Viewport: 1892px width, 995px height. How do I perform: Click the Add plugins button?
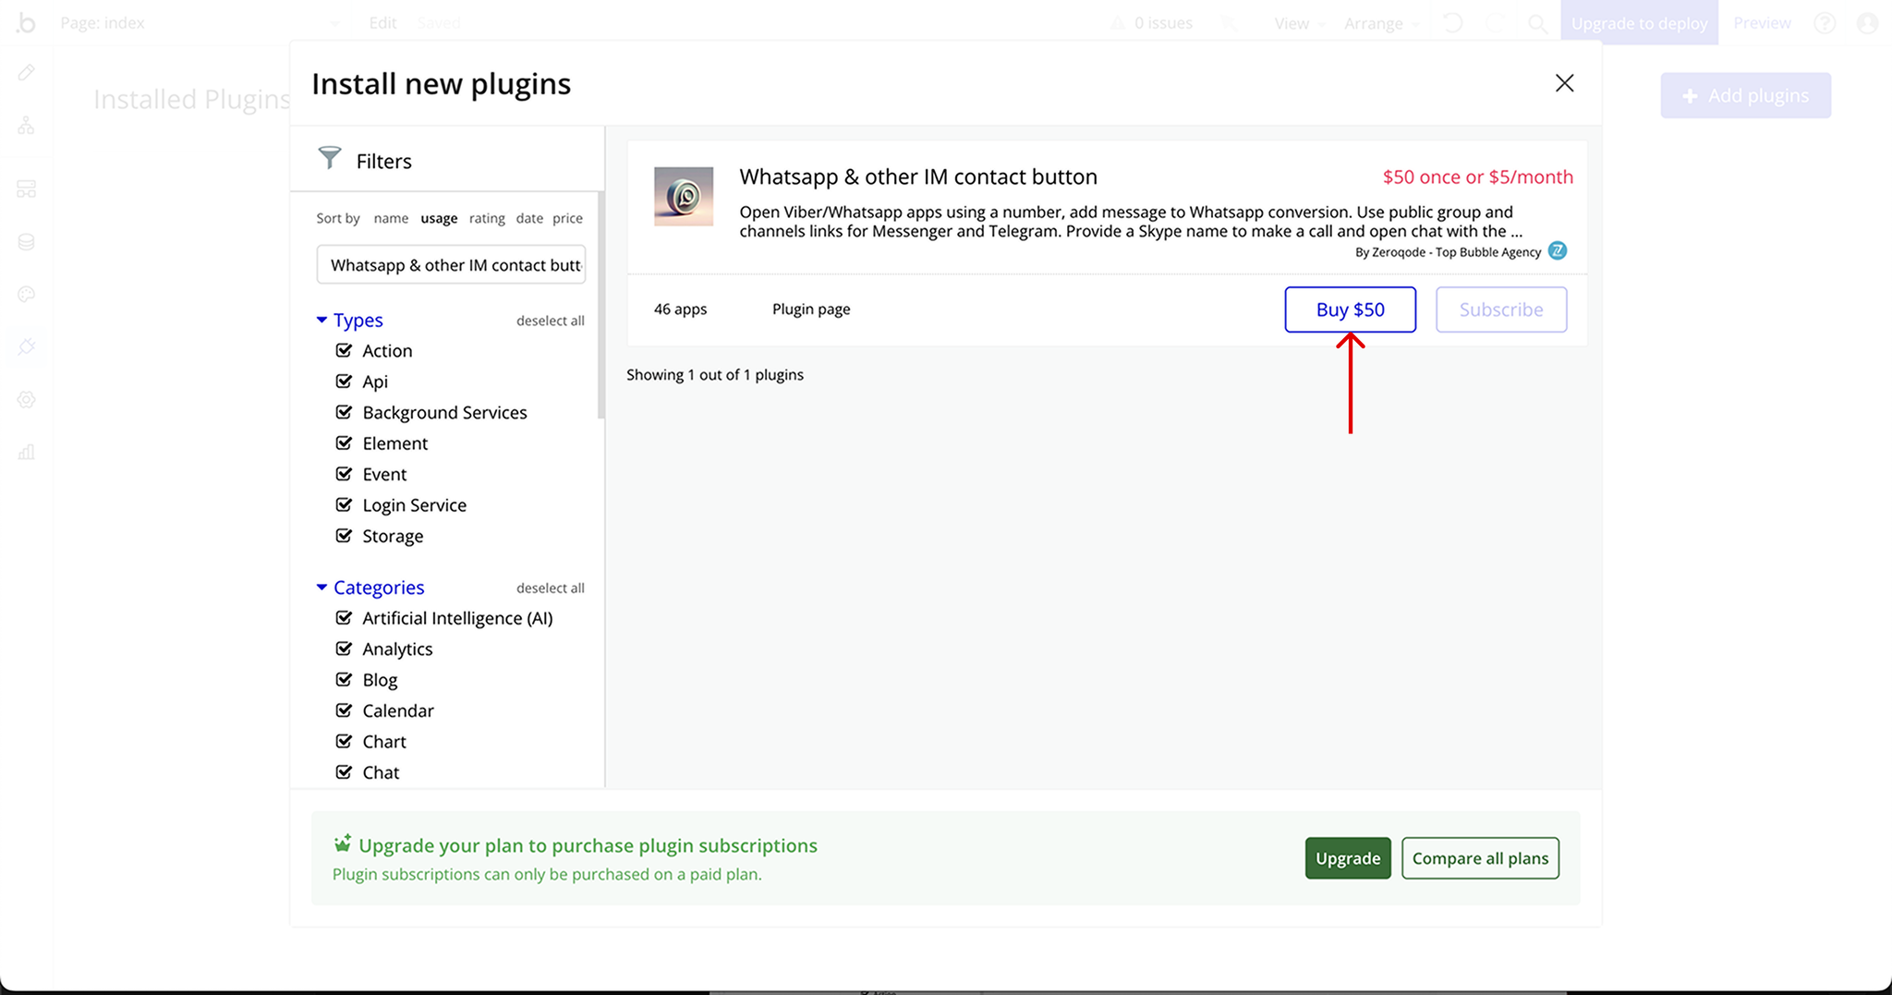pyautogui.click(x=1745, y=95)
